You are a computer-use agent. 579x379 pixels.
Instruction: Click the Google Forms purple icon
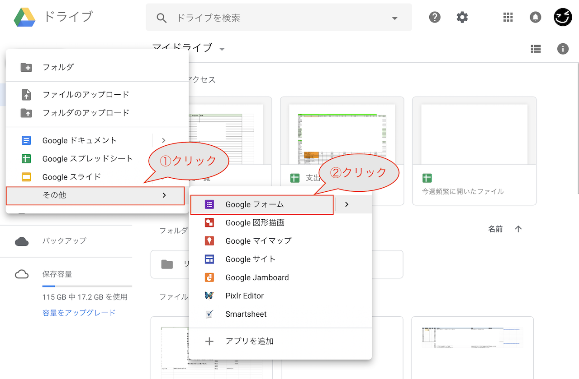click(209, 204)
